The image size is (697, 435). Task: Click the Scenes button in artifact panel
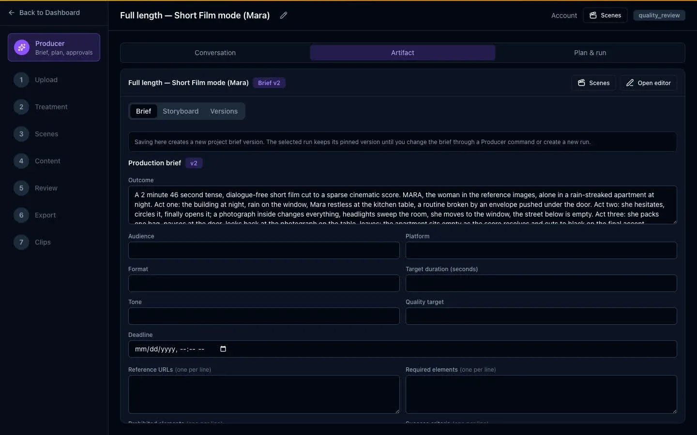593,83
